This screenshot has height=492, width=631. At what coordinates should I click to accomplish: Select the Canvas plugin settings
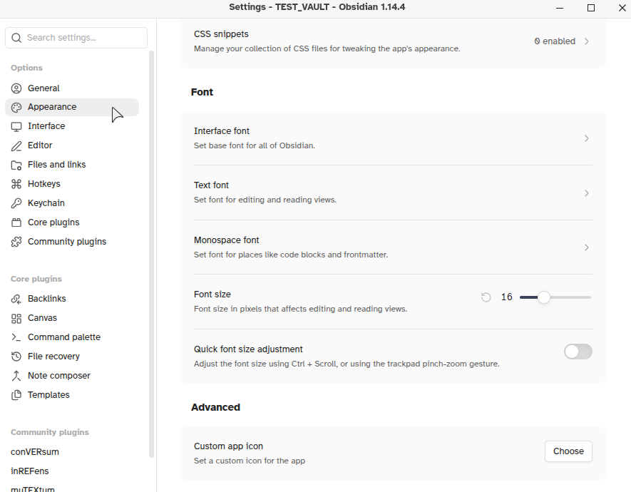click(72, 318)
